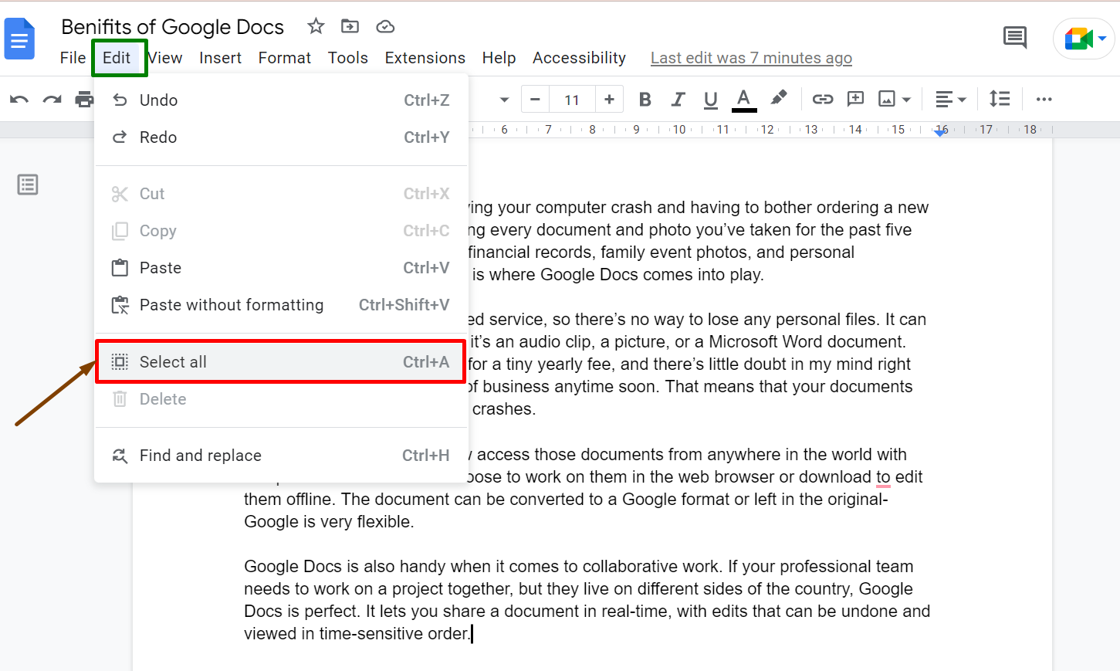Viewport: 1120px width, 671px height.
Task: Click inside the font size field
Action: pos(572,99)
